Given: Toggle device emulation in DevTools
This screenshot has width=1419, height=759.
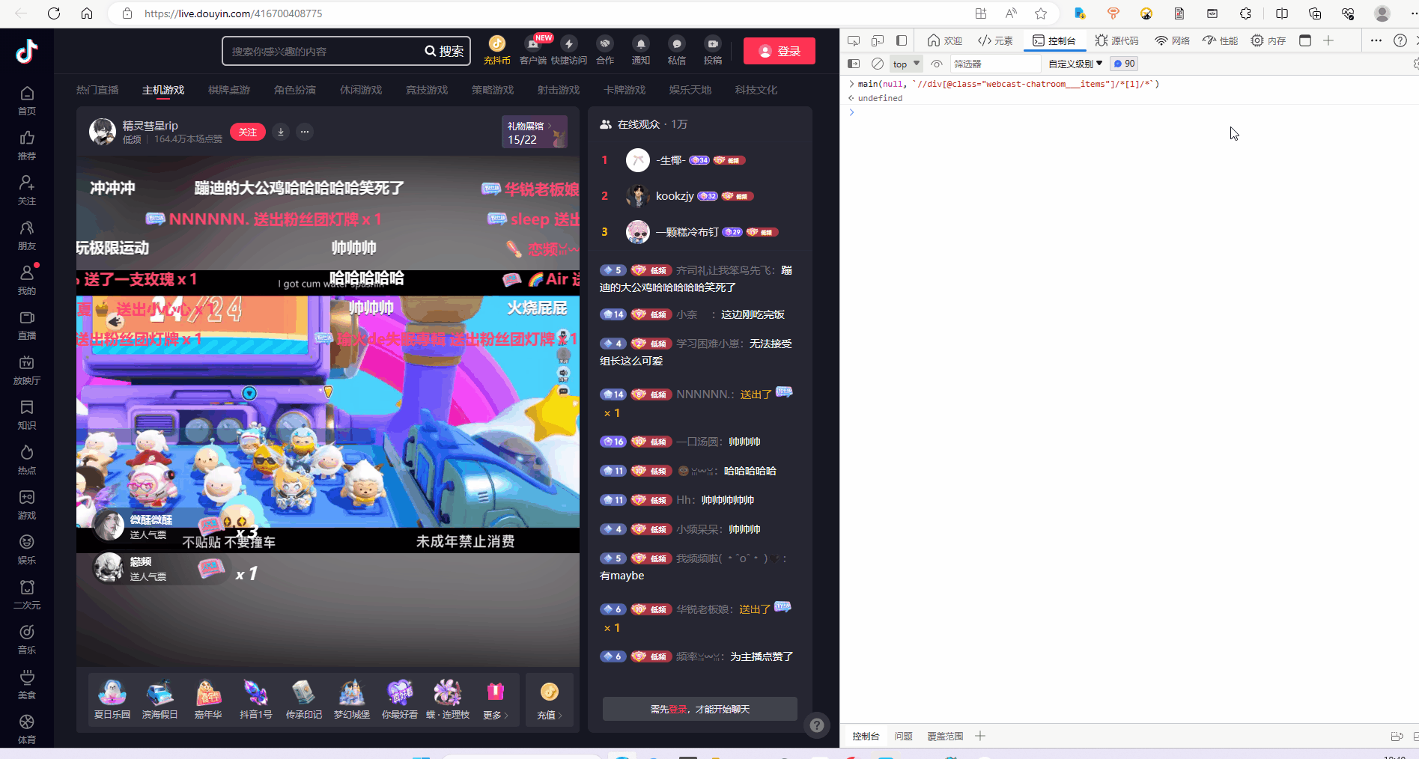Looking at the screenshot, I should (878, 40).
